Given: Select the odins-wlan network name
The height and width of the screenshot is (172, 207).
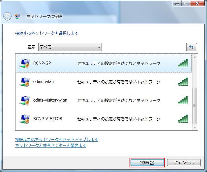Looking at the screenshot, I should click(44, 82).
